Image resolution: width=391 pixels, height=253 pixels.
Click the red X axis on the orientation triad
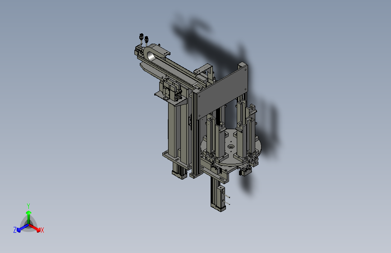coord(36,228)
